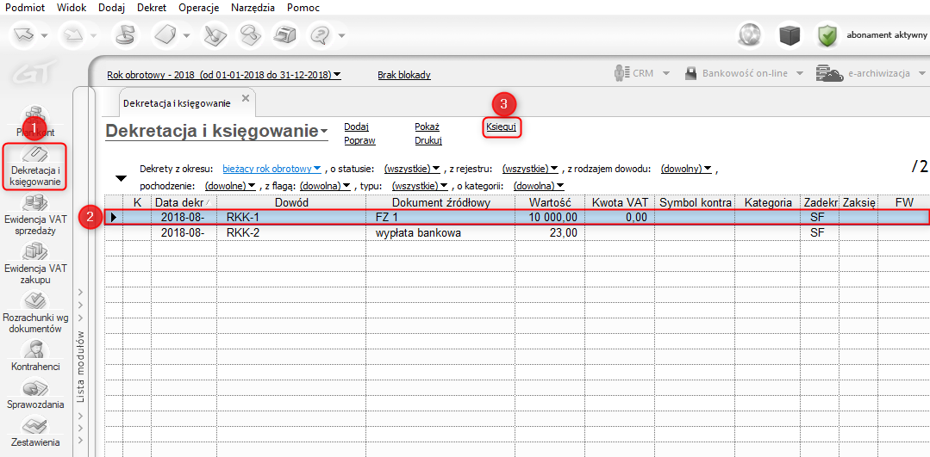
Task: Click the Pokaż link
Action: click(x=427, y=127)
